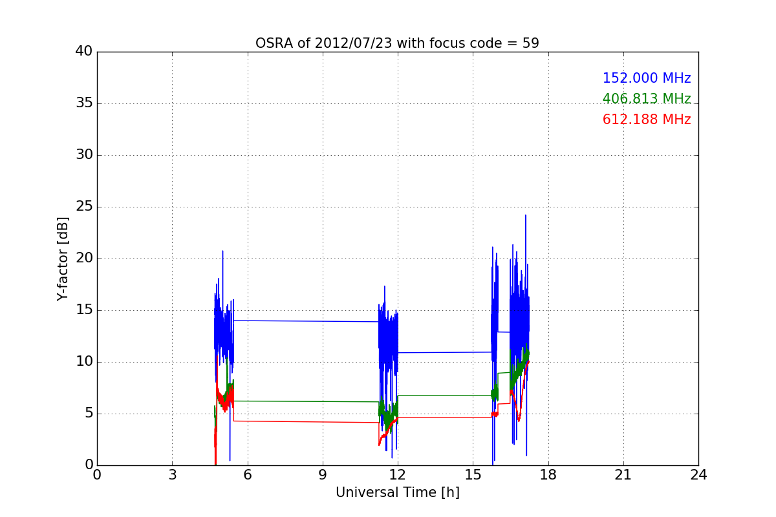Select the blue 152.000 MHz legend label
The width and height of the screenshot is (776, 517).
point(647,78)
